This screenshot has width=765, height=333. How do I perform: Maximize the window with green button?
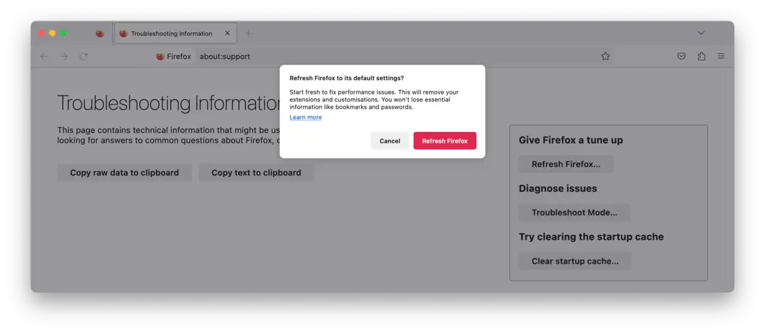pos(63,33)
